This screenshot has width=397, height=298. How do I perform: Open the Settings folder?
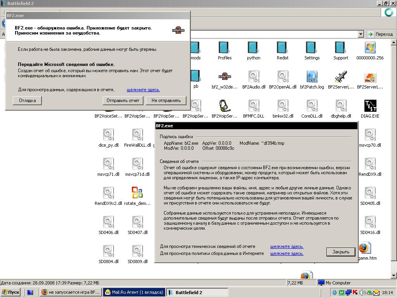312,48
